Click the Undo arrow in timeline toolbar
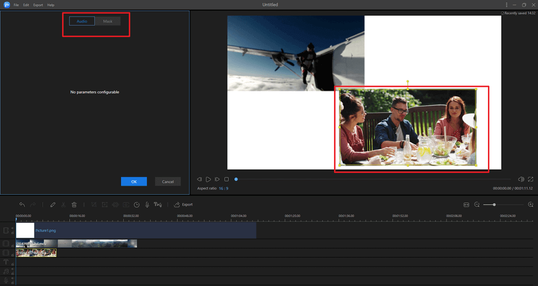 (x=22, y=204)
